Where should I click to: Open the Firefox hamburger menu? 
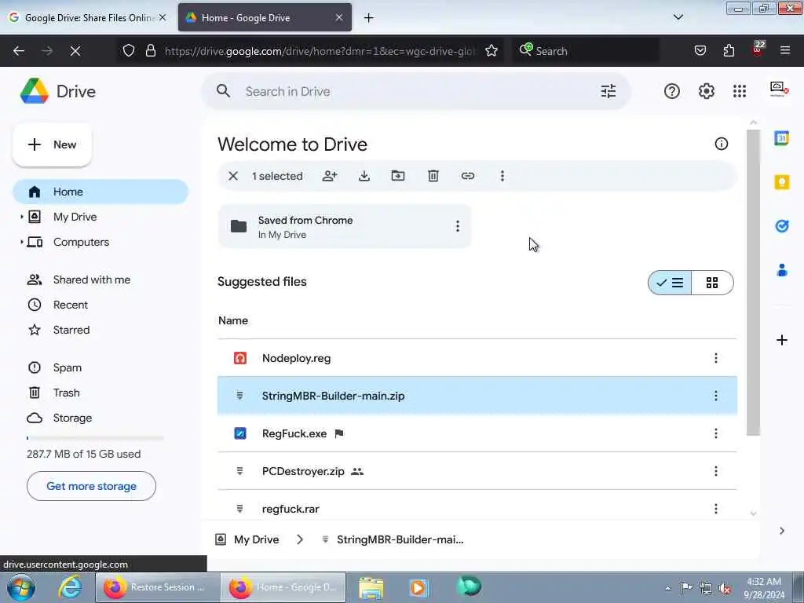coord(784,50)
